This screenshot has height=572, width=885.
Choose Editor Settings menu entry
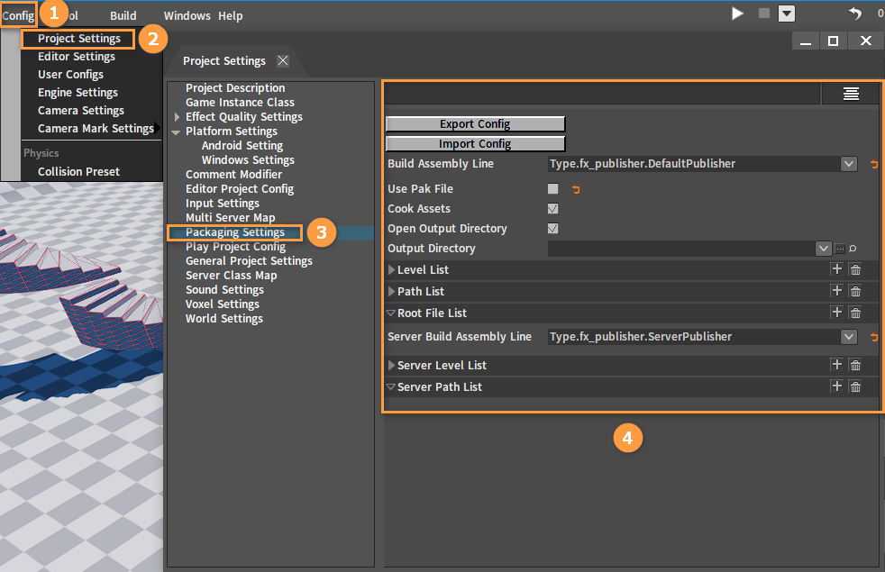(x=77, y=57)
